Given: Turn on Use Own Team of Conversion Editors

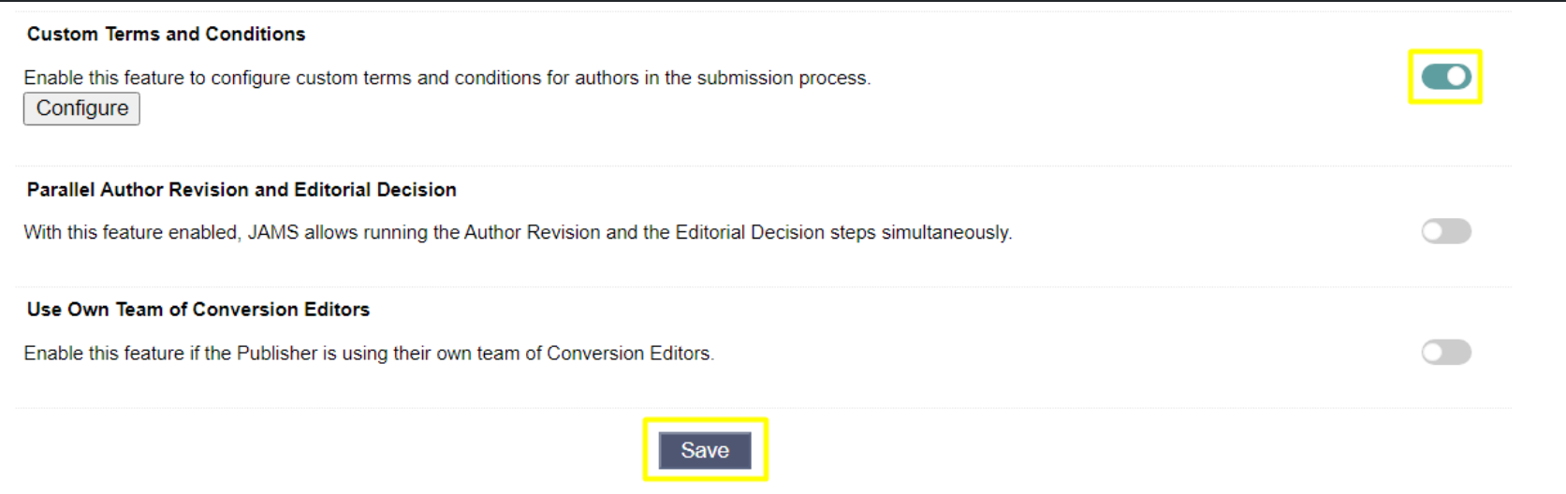Looking at the screenshot, I should click(x=1445, y=353).
